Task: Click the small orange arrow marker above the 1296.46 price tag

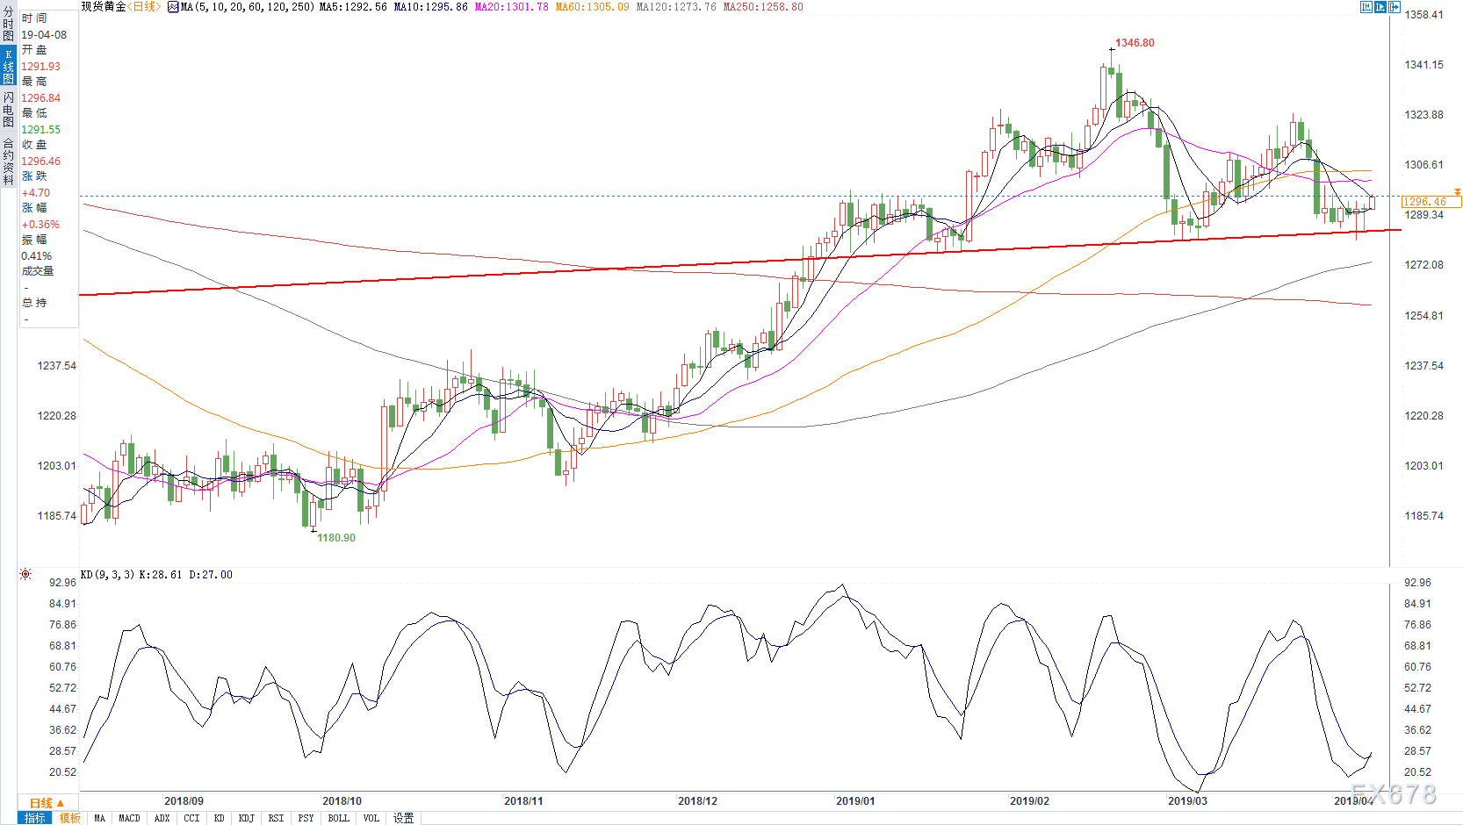Action: [1458, 191]
